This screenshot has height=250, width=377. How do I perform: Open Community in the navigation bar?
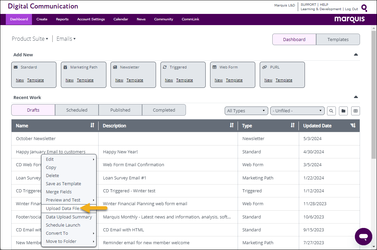click(164, 19)
